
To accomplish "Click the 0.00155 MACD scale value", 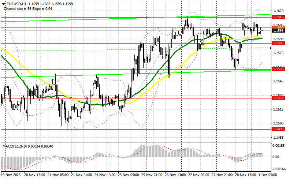I will (x=279, y=146).
